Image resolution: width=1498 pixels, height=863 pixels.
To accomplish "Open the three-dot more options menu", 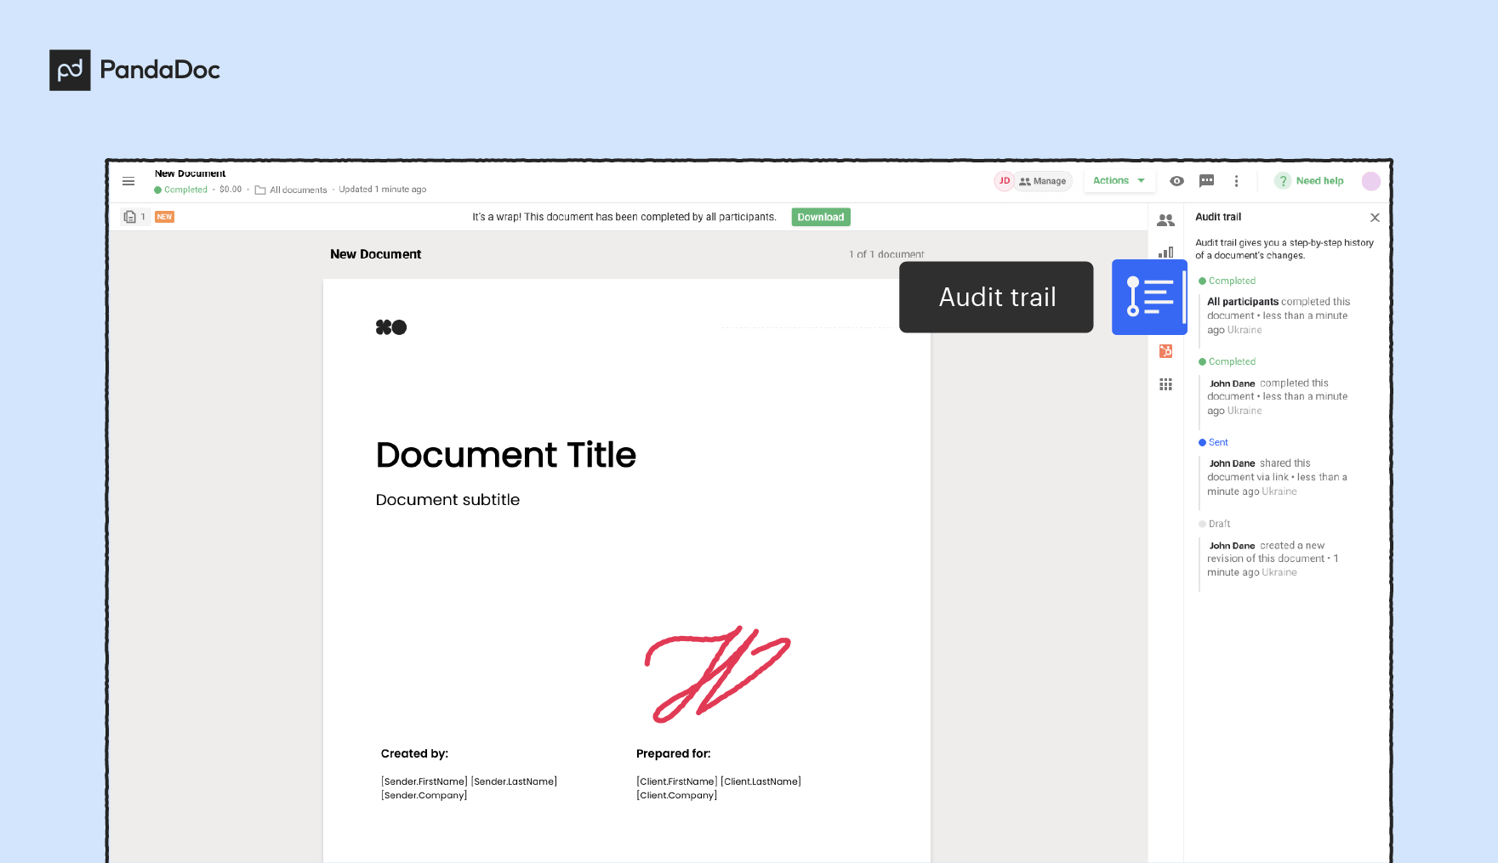I will pyautogui.click(x=1237, y=181).
